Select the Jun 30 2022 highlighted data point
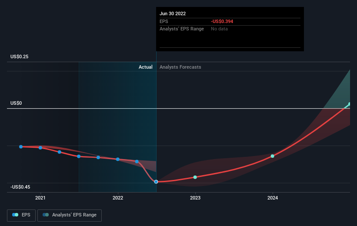This screenshot has width=357, height=226. pos(156,182)
